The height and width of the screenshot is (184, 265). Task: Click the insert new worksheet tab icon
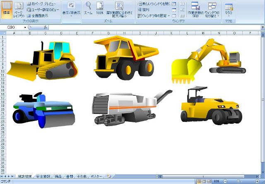click(109, 177)
